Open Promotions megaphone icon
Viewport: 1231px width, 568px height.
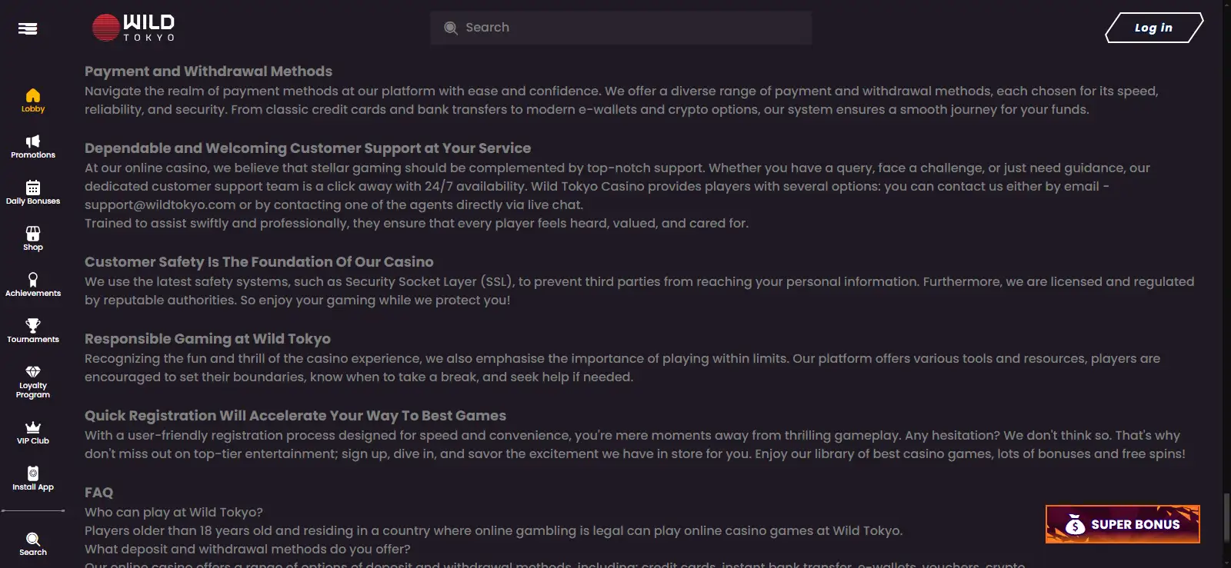coord(33,141)
